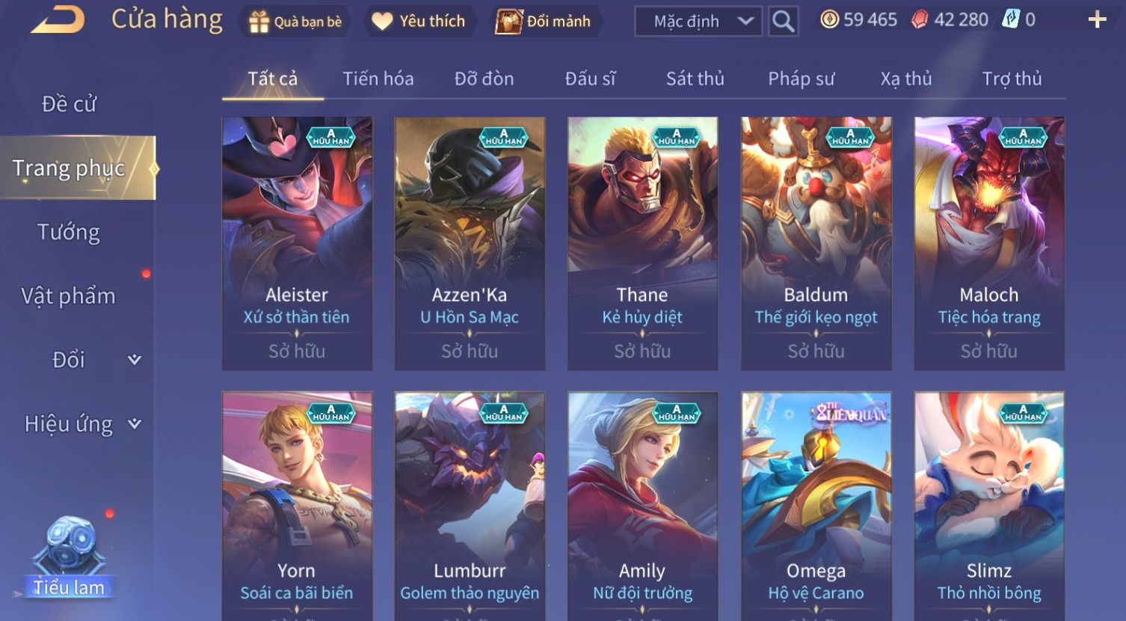Open Maloch Tiệc hóa trang skin card

989,243
